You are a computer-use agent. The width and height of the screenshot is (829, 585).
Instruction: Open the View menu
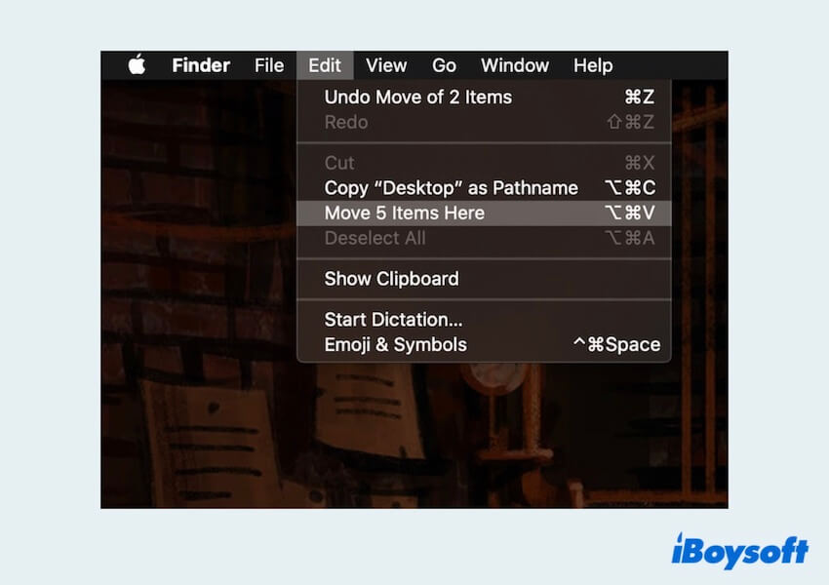pyautogui.click(x=386, y=65)
